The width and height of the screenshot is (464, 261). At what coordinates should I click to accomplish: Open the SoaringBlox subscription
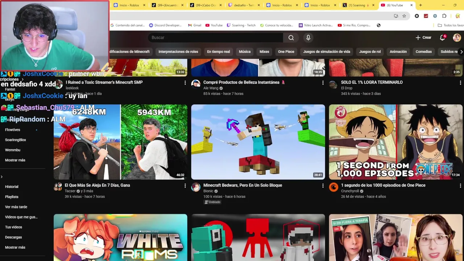click(16, 140)
